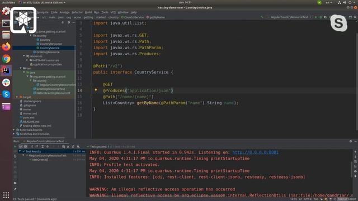This screenshot has width=358, height=201.
Task: Click the console vertical scrollbar
Action: (352, 169)
